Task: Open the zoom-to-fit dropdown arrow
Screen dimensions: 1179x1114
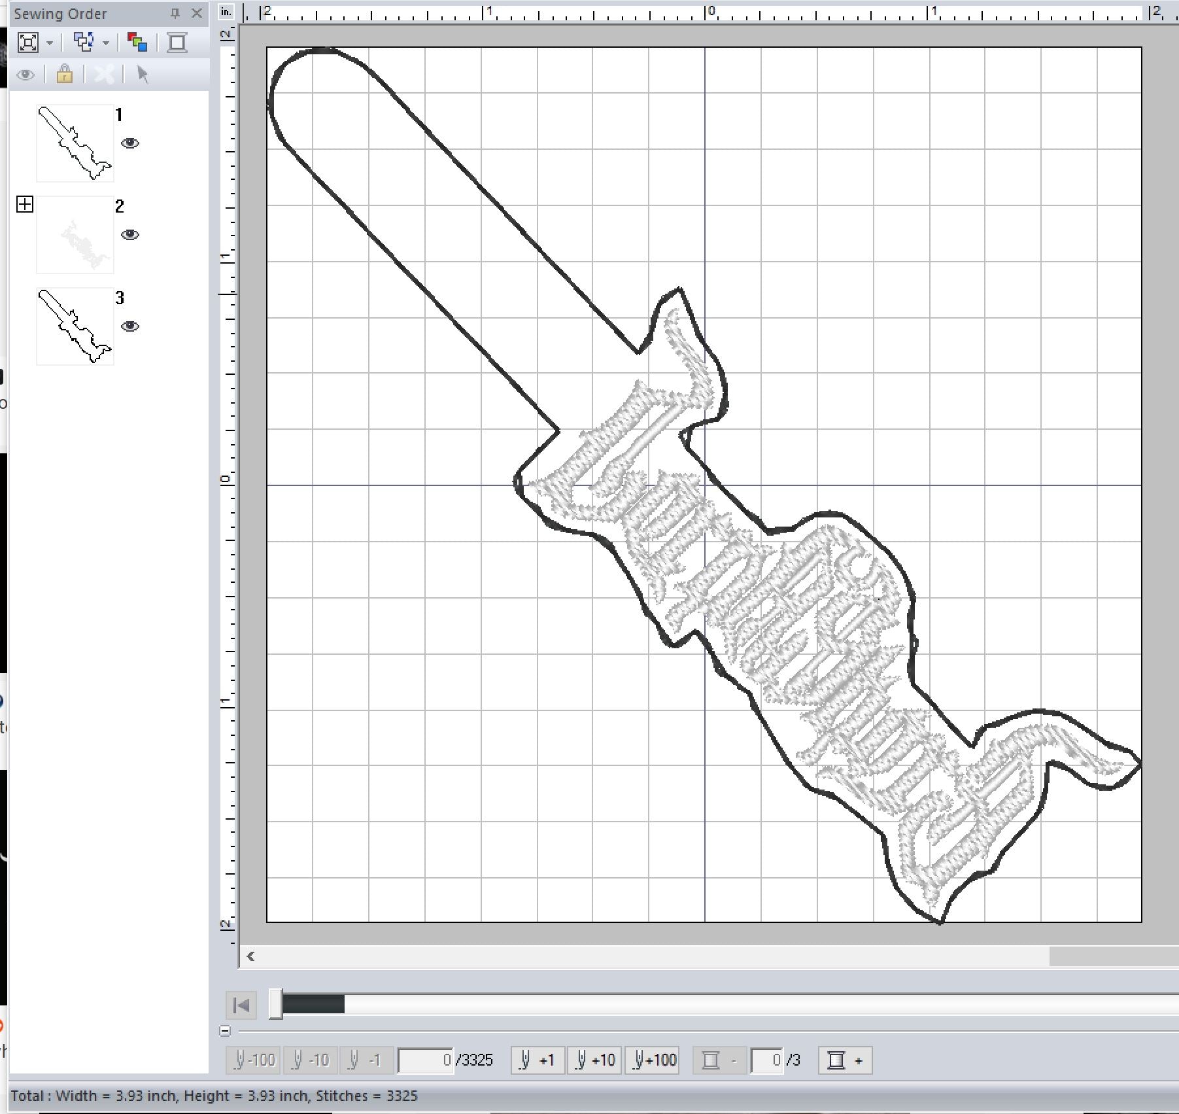Action: [50, 43]
